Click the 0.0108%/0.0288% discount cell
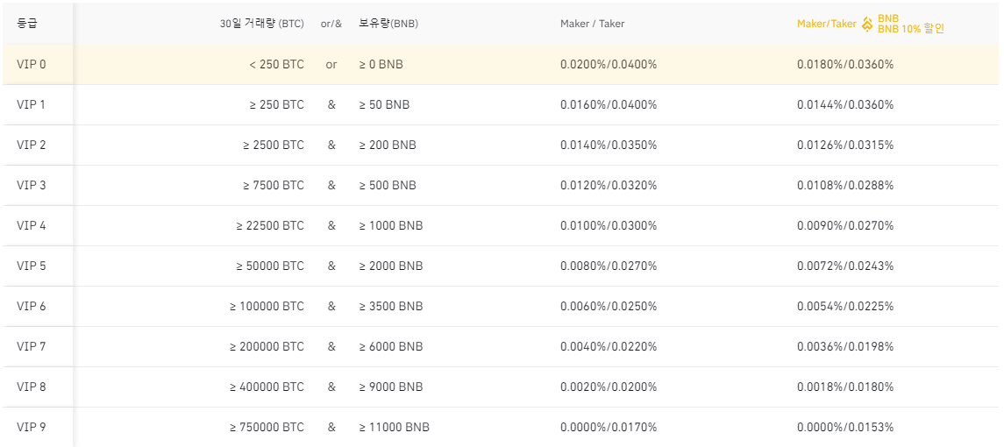The image size is (1004, 447). point(845,185)
